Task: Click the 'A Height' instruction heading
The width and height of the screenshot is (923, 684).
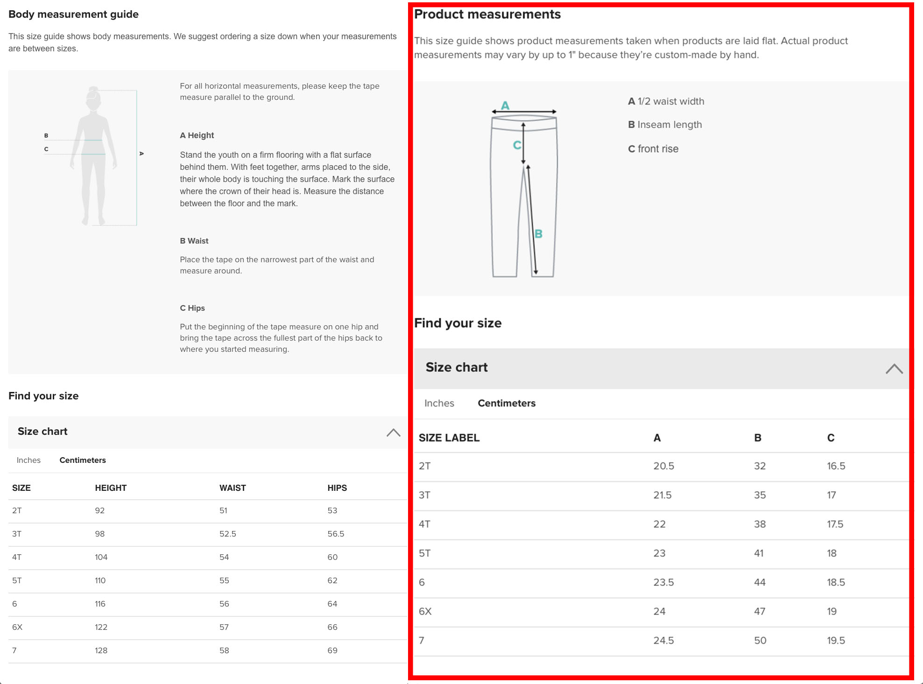Action: tap(197, 135)
